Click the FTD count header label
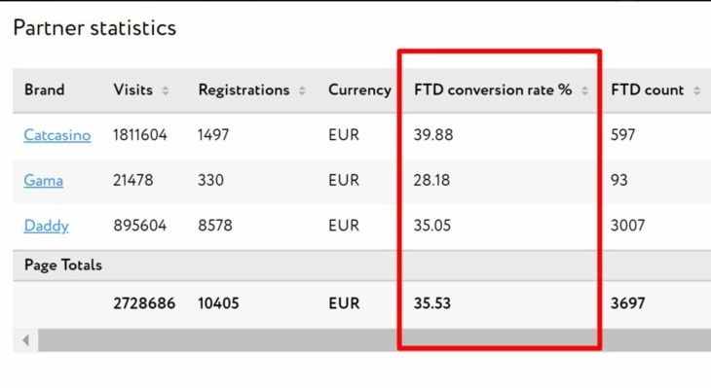711x388 pixels. [647, 89]
